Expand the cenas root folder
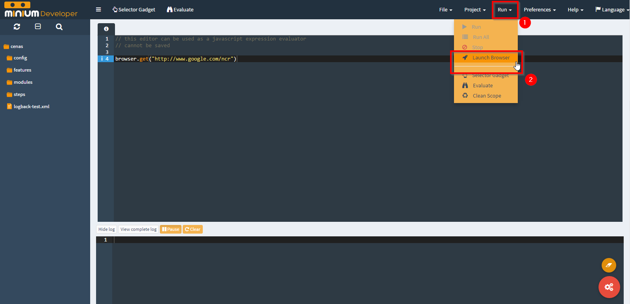This screenshot has height=304, width=630. pos(13,46)
